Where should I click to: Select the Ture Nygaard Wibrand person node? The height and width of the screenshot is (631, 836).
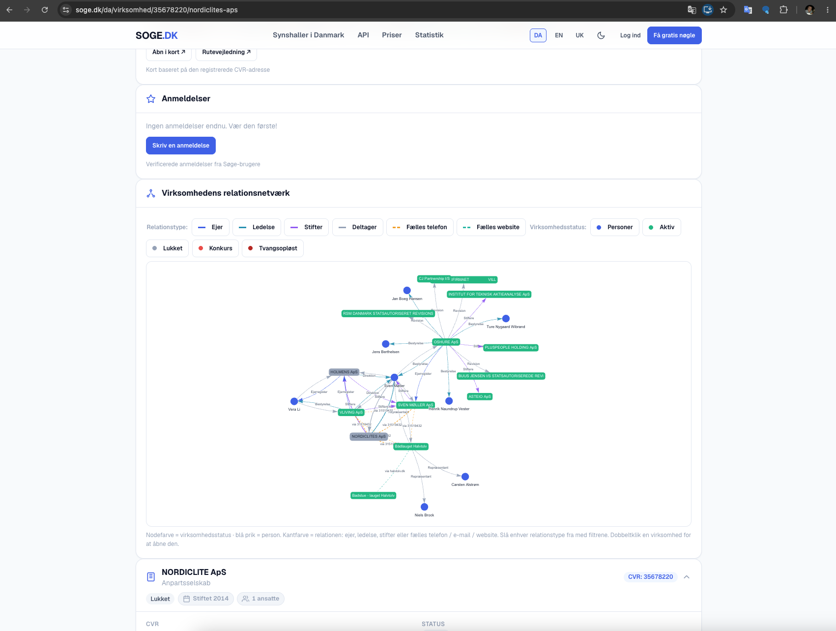[506, 319]
